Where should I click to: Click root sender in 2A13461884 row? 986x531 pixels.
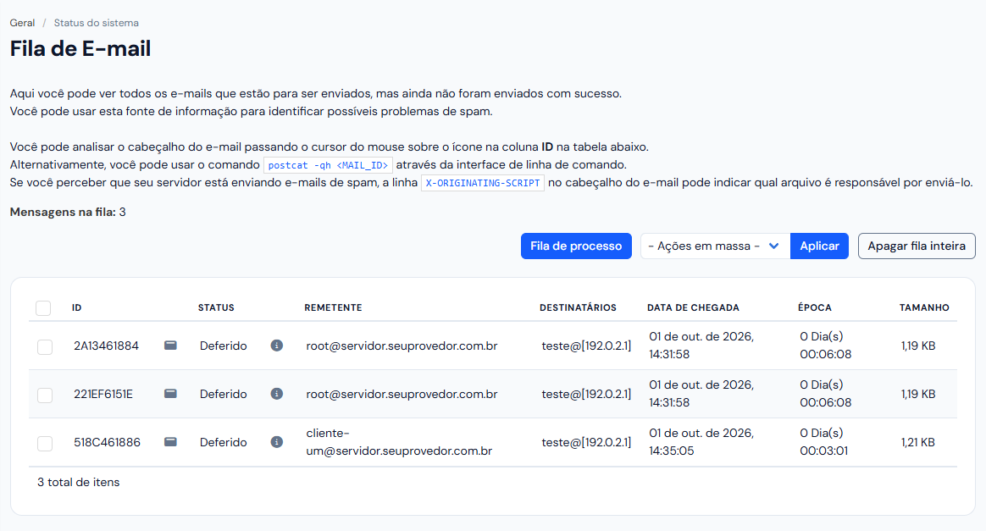pyautogui.click(x=402, y=346)
